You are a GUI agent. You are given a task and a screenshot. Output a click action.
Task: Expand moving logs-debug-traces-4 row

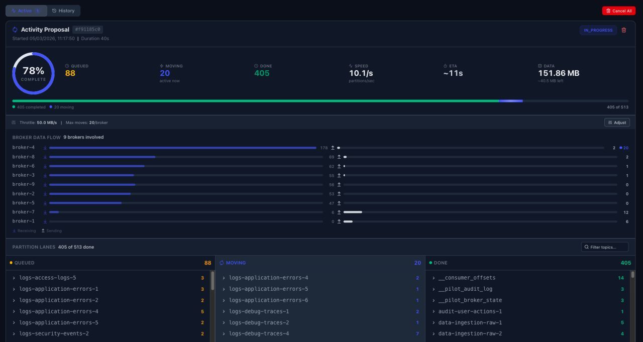click(x=320, y=333)
